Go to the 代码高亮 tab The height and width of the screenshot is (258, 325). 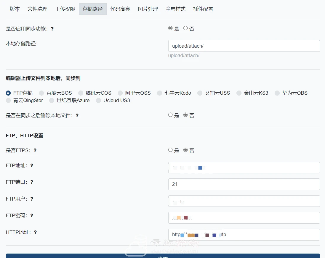point(120,9)
